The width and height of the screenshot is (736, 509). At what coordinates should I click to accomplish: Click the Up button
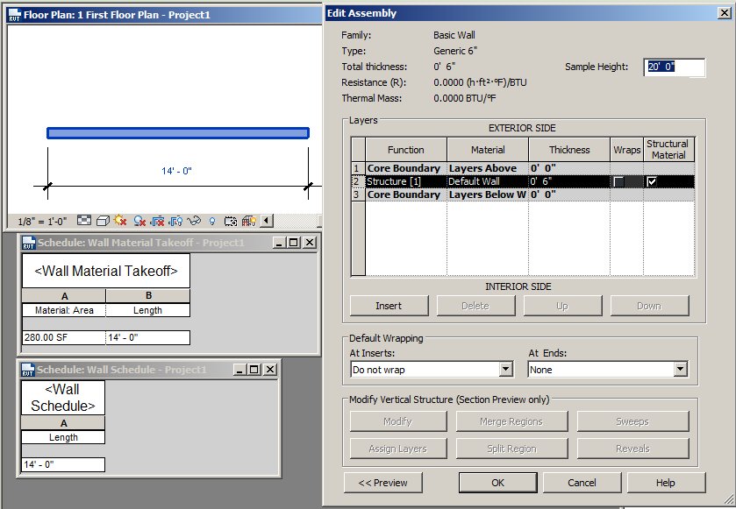pos(562,306)
